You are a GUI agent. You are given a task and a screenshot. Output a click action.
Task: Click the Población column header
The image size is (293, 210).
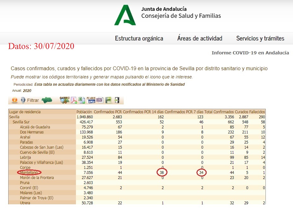[84, 112]
